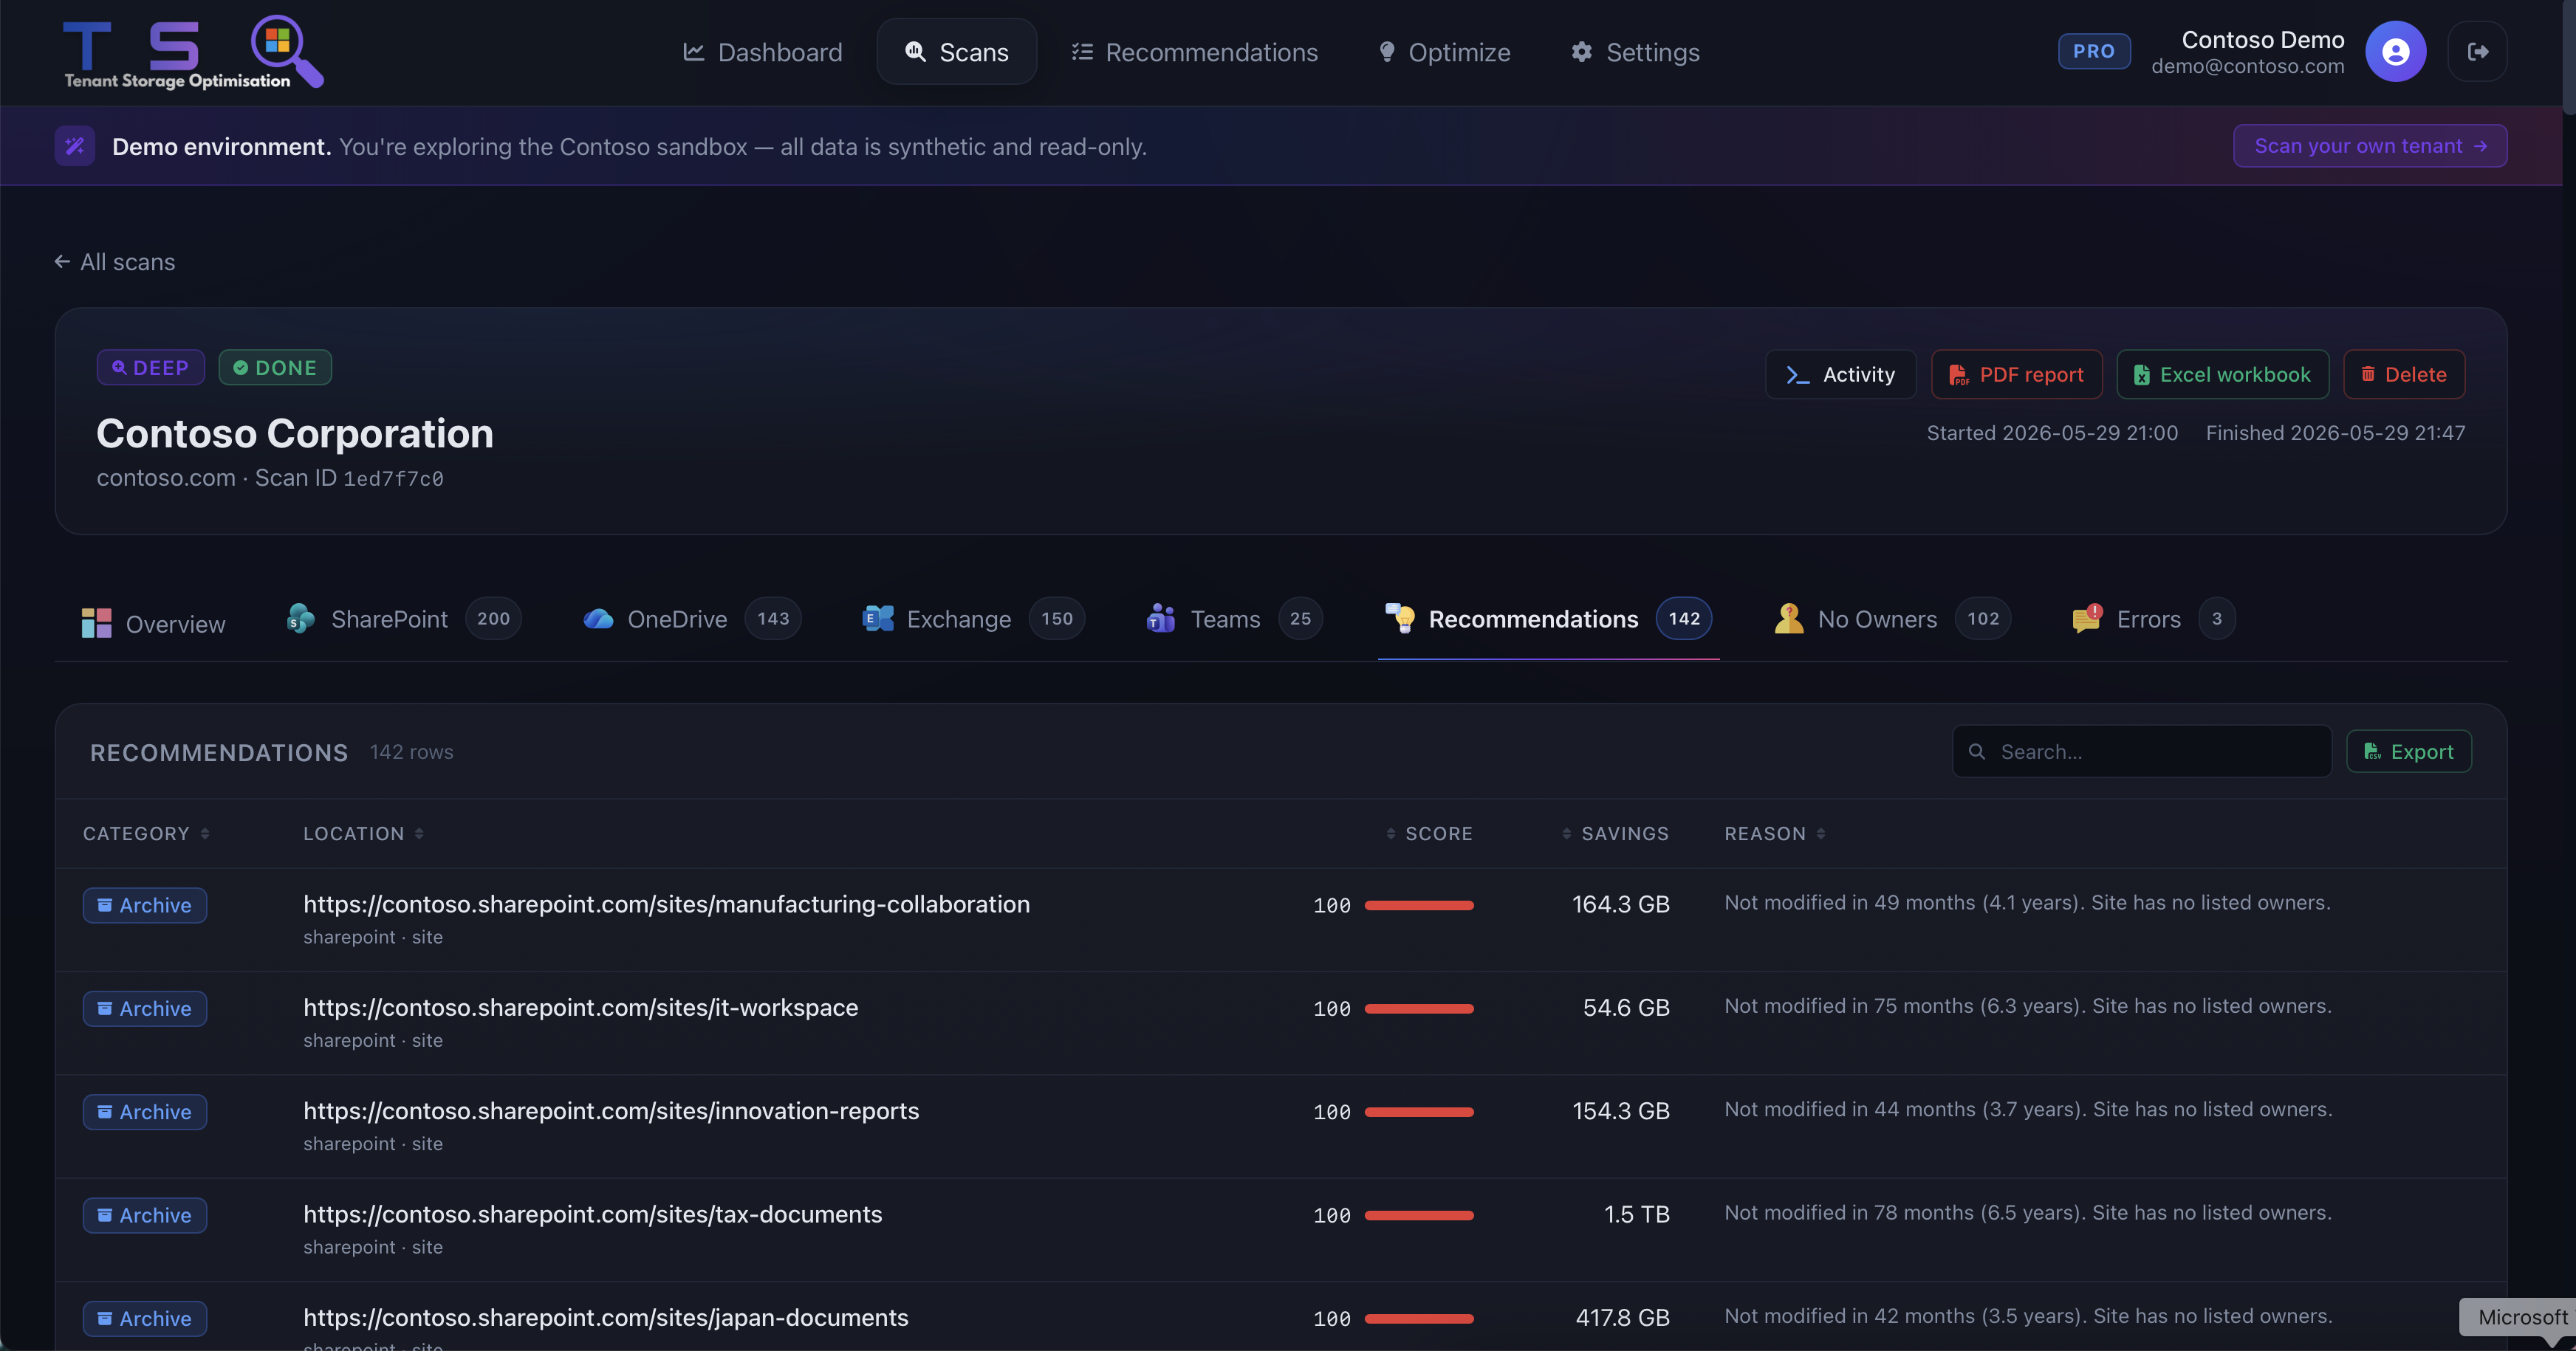Delete this scan
The image size is (2576, 1351).
click(x=2404, y=375)
